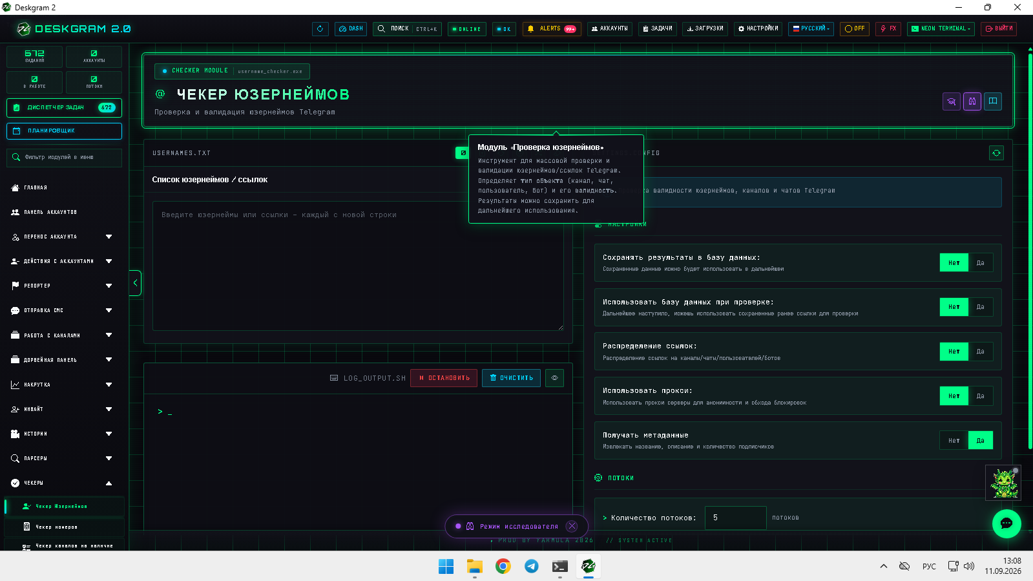Open the Neon Terminal theme dropdown
Image resolution: width=1033 pixels, height=581 pixels.
point(941,29)
